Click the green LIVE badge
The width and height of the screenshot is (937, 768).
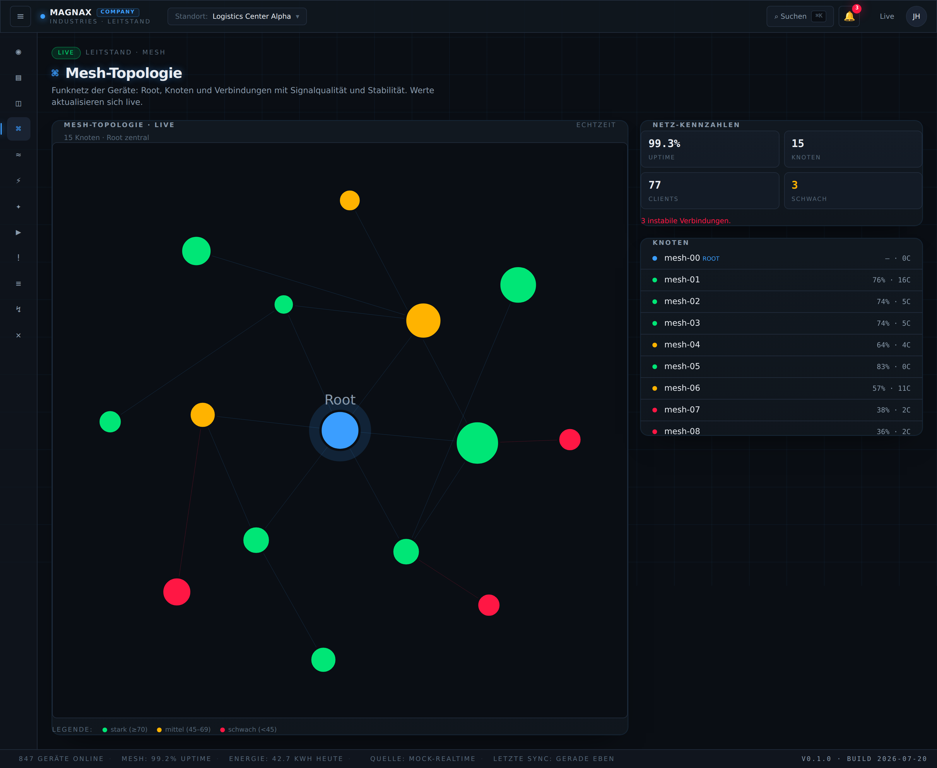tap(66, 53)
